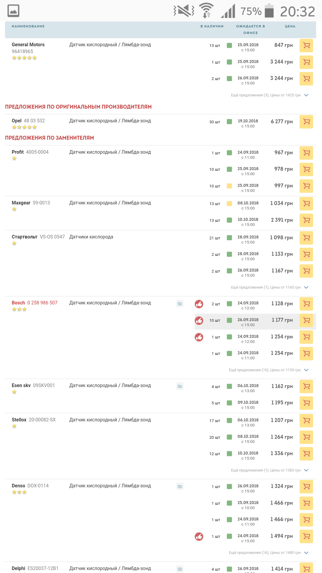The width and height of the screenshot is (322, 573).
Task: Add Maxgear 1 034 грн offer to cart
Action: tap(306, 204)
